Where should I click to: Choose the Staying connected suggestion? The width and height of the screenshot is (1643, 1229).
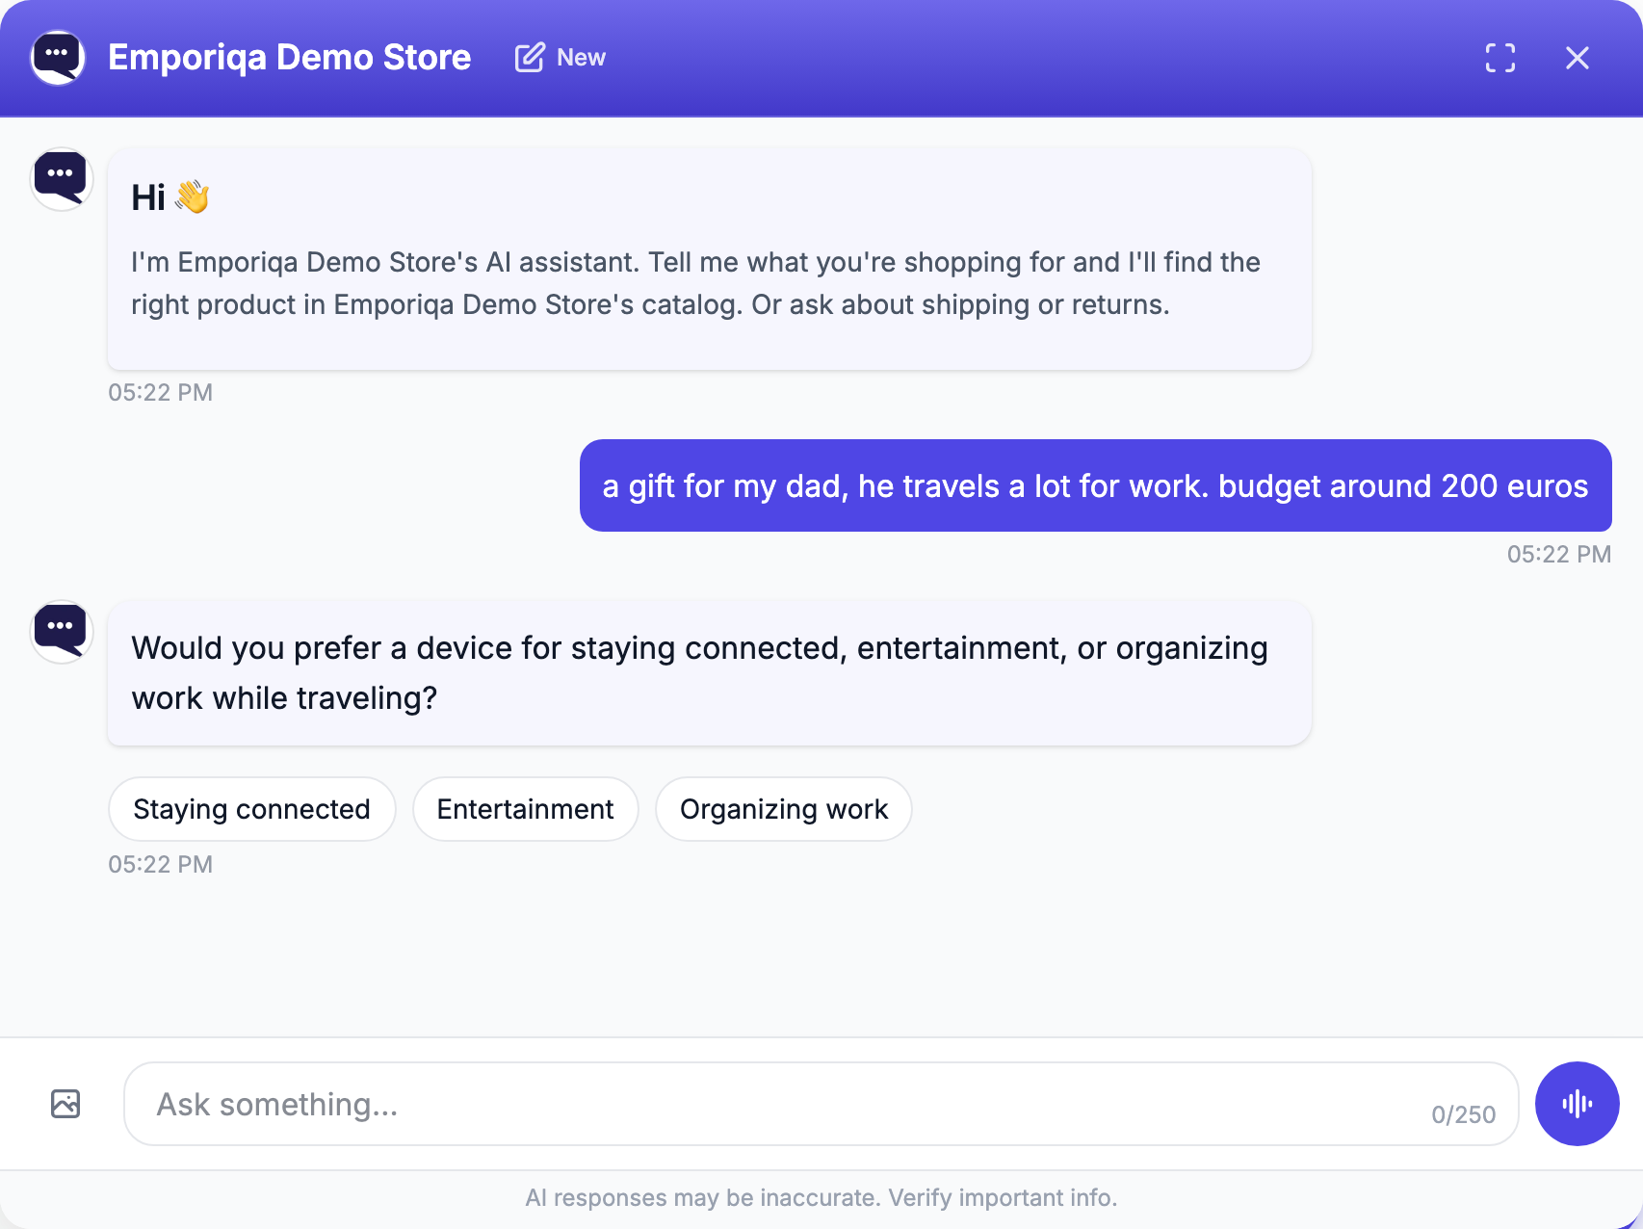tap(252, 809)
